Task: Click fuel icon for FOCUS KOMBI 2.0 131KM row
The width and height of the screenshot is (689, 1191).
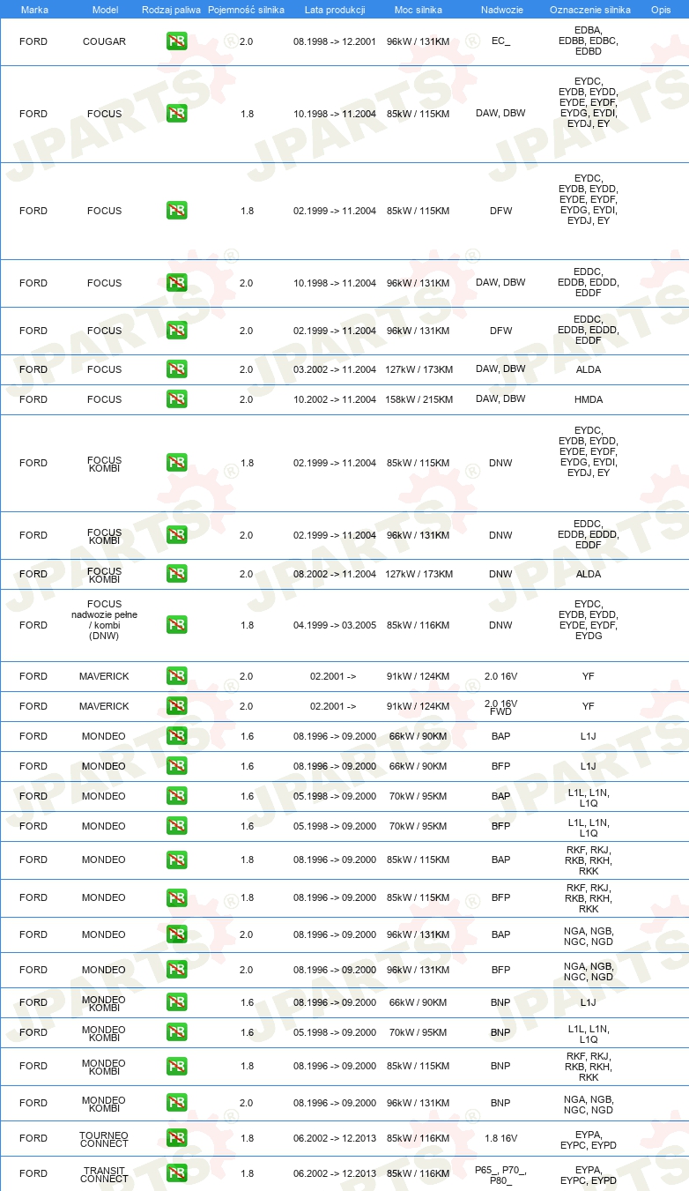Action: pos(177,535)
